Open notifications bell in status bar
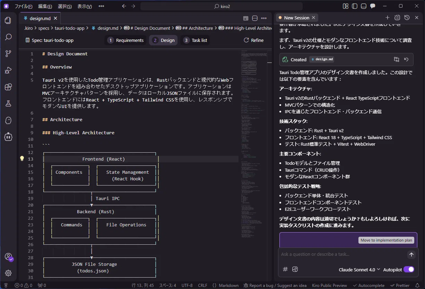 coord(418,286)
